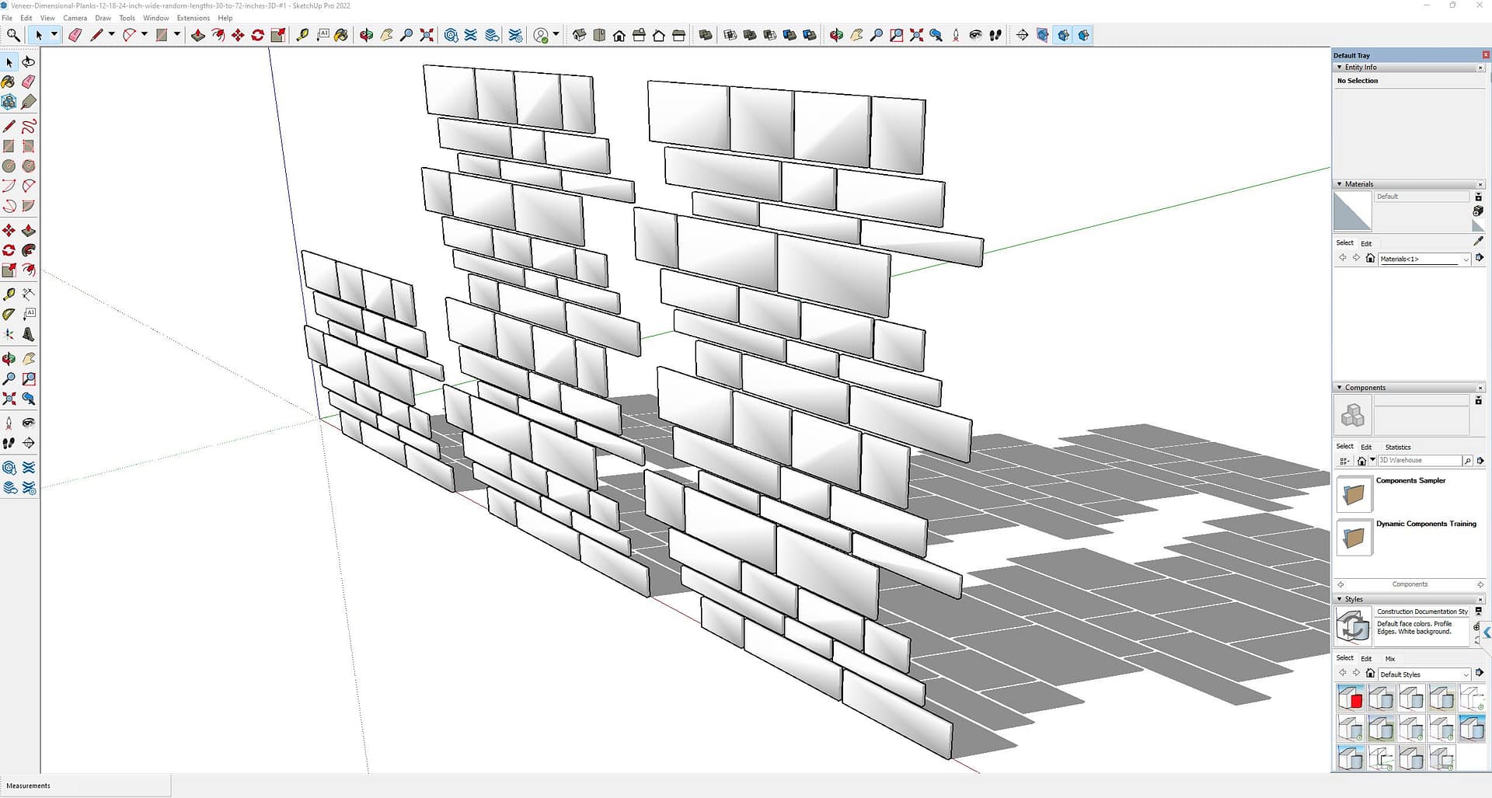Open the Extensions menu

tap(193, 18)
